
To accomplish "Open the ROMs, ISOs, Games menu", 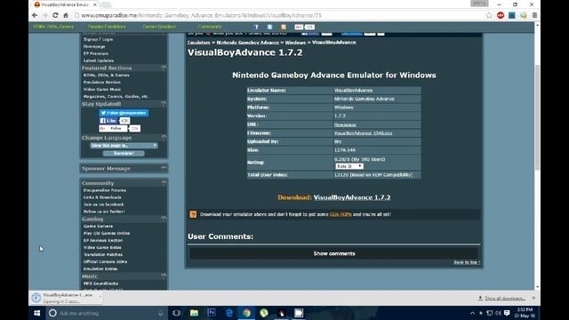I will (x=53, y=27).
